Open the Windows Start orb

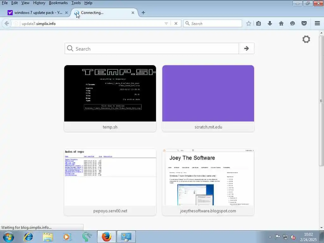[x=9, y=237]
